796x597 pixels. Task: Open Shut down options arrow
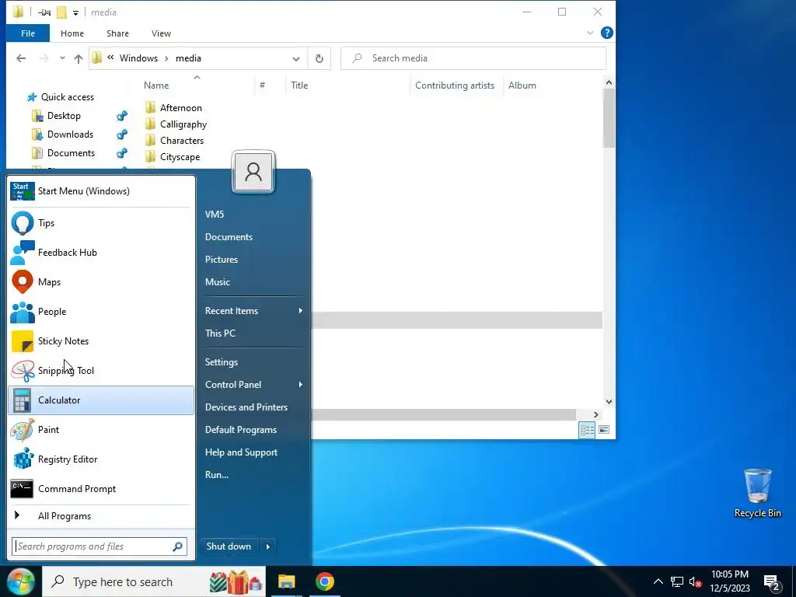coord(268,546)
